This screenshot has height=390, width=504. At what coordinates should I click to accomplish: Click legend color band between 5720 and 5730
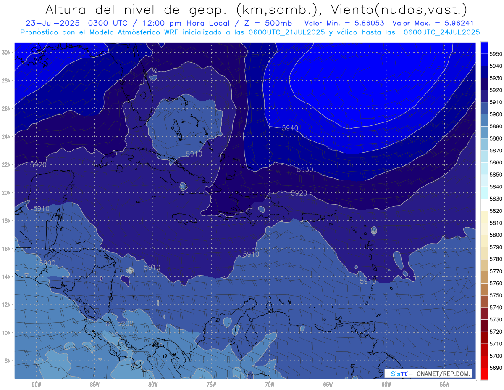coord(484,326)
